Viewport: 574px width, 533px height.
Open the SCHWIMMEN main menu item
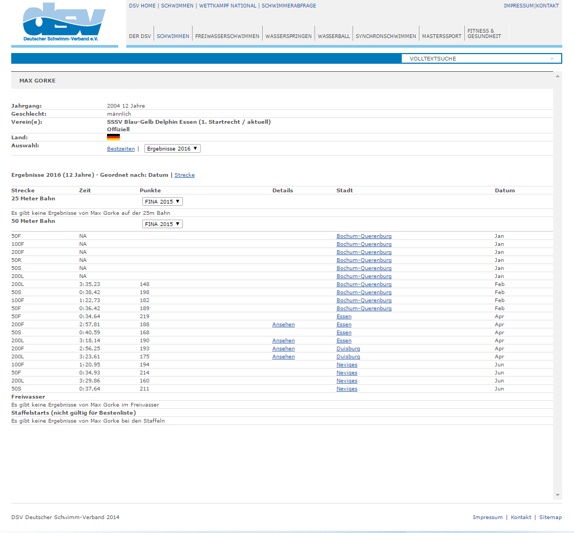173,36
